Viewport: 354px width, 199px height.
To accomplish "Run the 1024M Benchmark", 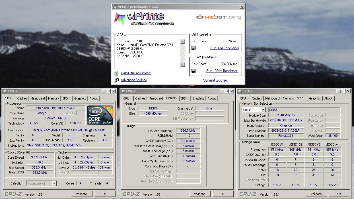I will (x=222, y=71).
